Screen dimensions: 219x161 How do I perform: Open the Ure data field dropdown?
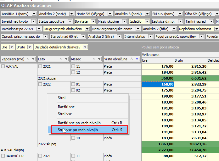tap(12, 47)
